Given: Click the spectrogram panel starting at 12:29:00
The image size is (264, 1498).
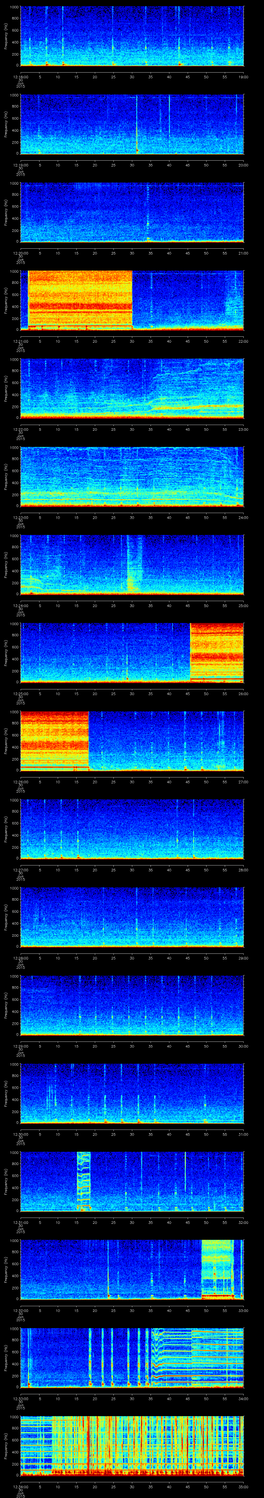Looking at the screenshot, I should click(x=132, y=1005).
